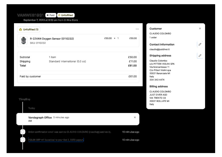Click the Unfulfilled (1) box icon

(x=21, y=30)
